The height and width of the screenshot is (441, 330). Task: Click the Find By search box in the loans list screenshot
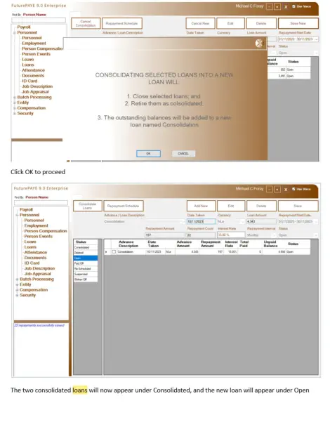pyautogui.click(x=41, y=203)
